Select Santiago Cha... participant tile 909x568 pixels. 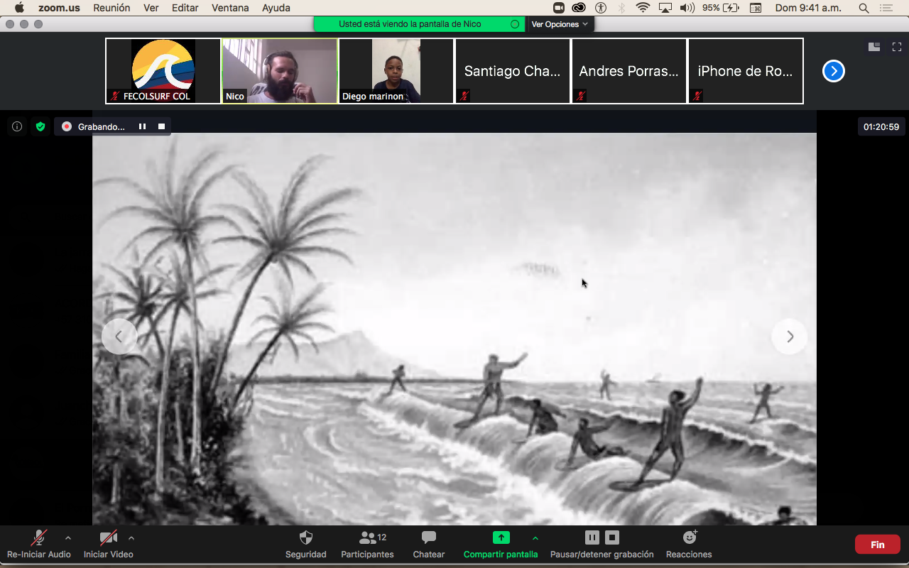(513, 71)
